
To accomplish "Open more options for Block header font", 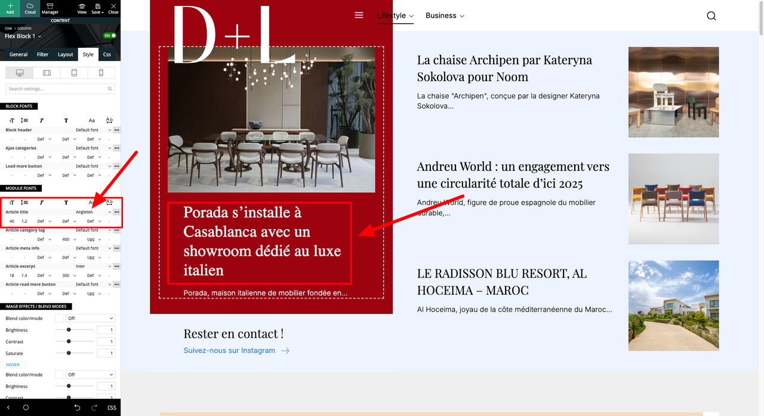I will click(x=117, y=130).
